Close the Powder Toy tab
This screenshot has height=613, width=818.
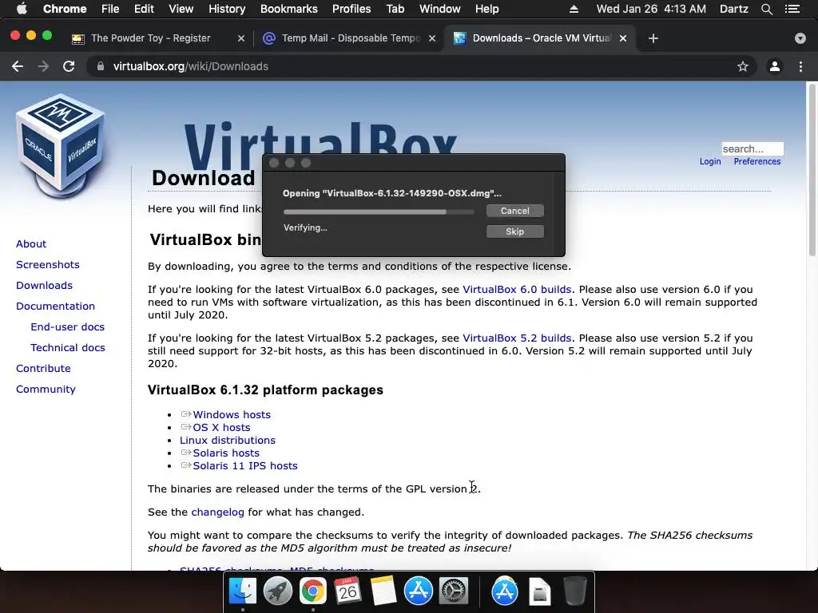pyautogui.click(x=240, y=38)
